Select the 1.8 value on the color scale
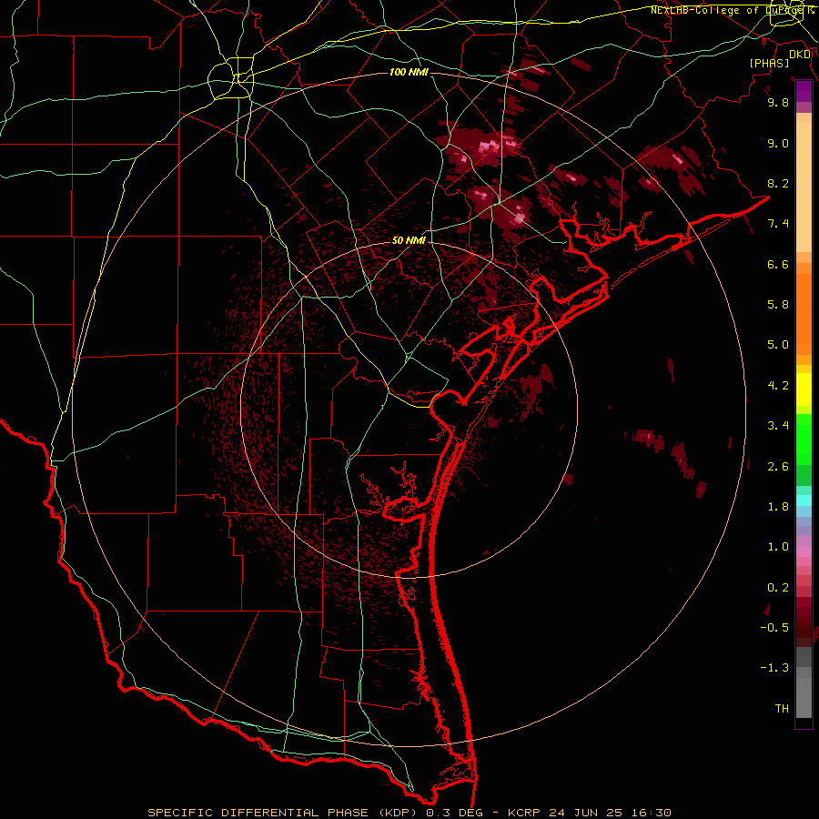 [x=778, y=507]
